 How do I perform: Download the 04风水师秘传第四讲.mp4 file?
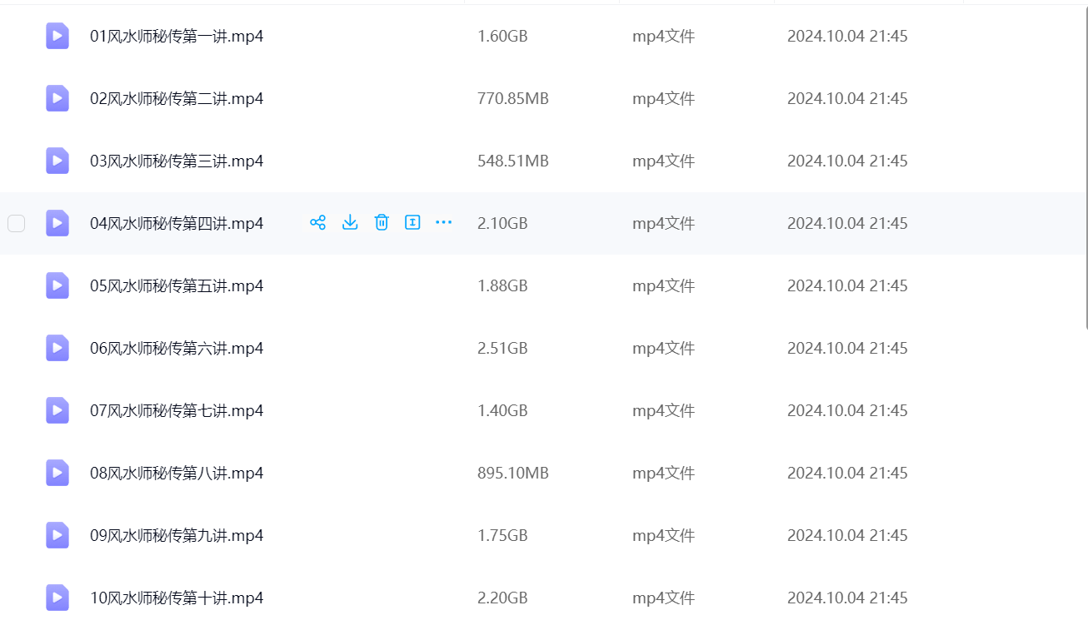coord(350,222)
